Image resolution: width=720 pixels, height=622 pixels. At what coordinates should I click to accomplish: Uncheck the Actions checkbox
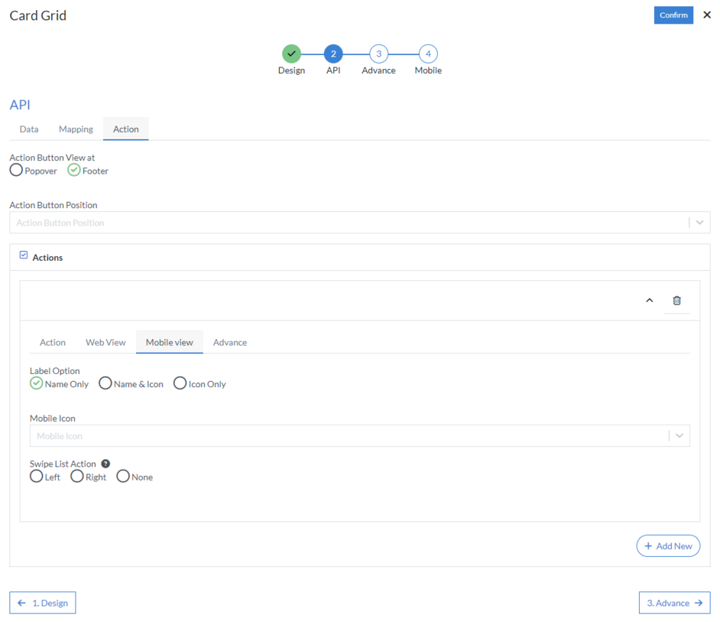point(23,255)
